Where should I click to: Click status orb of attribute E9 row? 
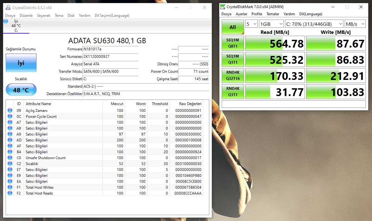point(10,175)
